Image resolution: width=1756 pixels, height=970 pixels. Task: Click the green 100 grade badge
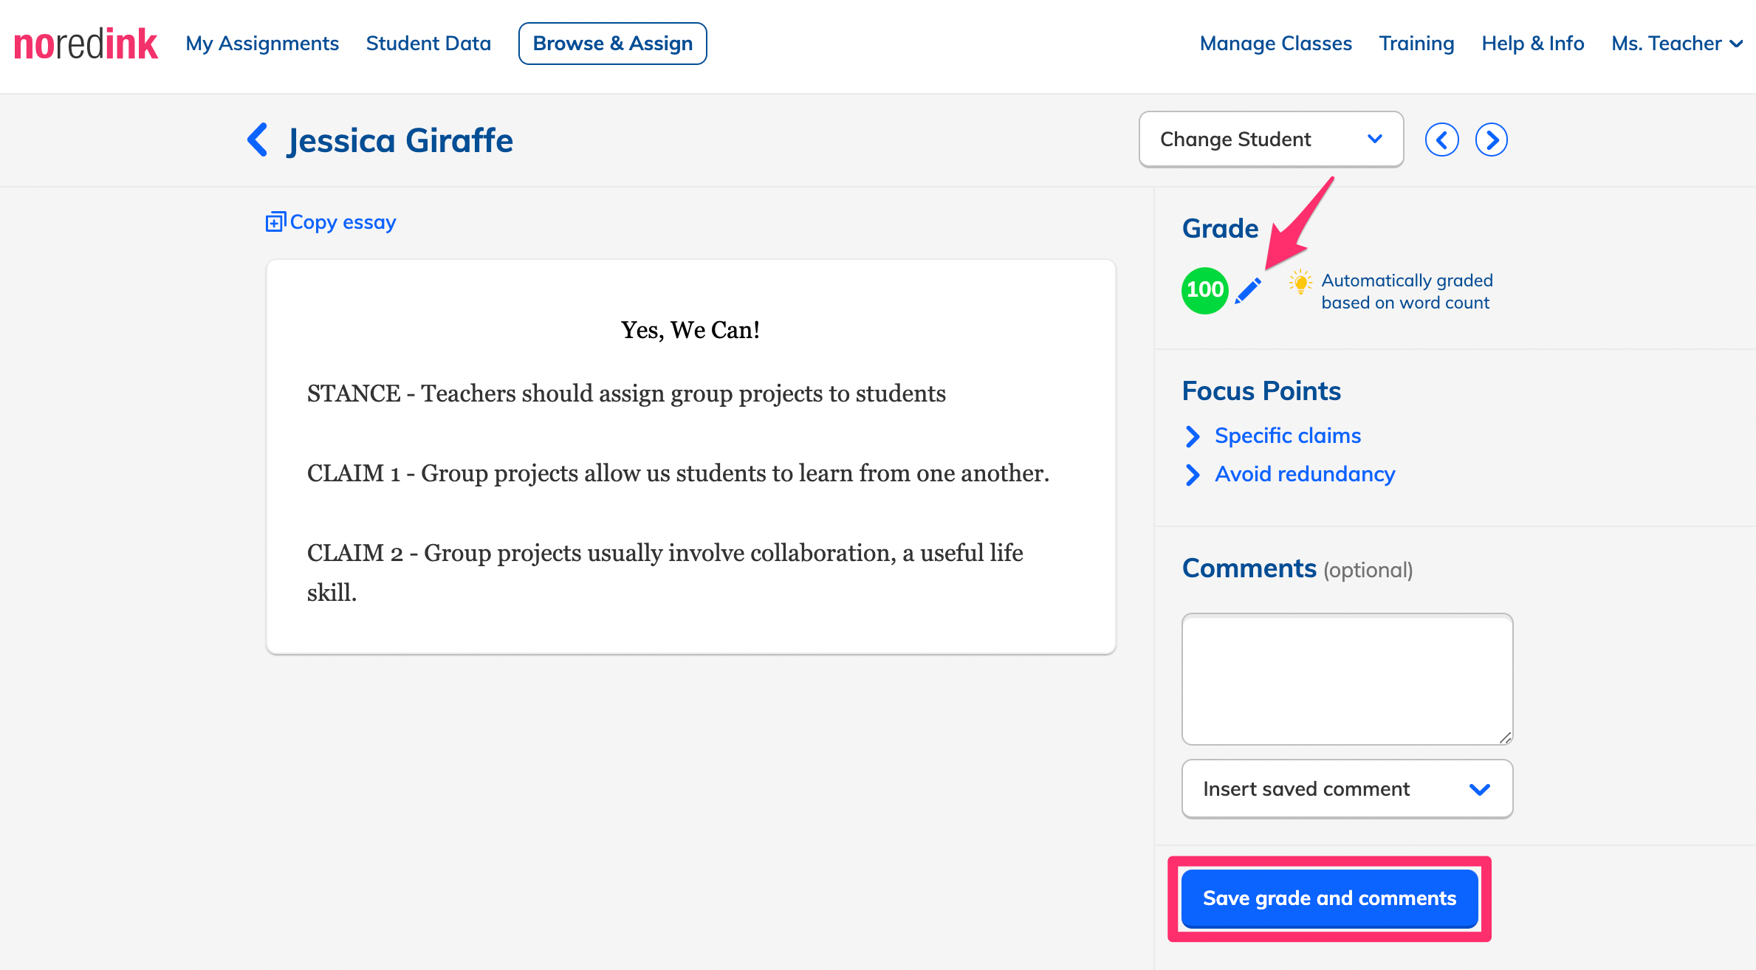pyautogui.click(x=1205, y=290)
